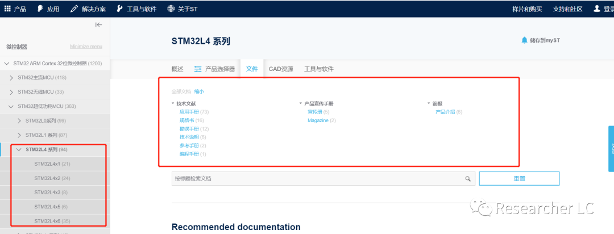Open 勘误手册 (12) documents
614x234 pixels.
click(x=194, y=129)
